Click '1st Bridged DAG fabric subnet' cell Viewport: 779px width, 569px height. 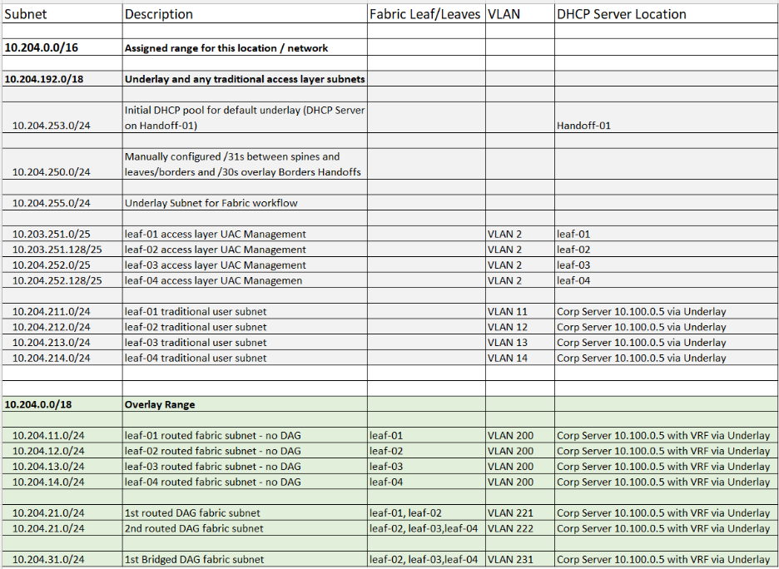point(245,559)
